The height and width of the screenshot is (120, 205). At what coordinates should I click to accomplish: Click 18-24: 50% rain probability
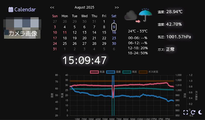(x=138, y=53)
